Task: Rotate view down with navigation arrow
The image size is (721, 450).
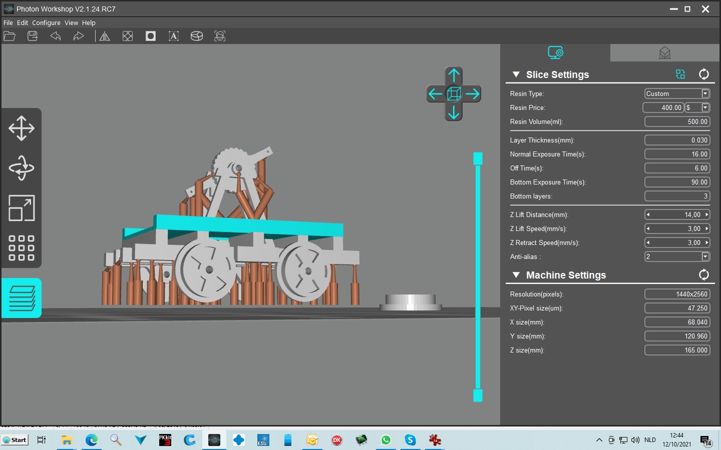Action: [x=454, y=112]
